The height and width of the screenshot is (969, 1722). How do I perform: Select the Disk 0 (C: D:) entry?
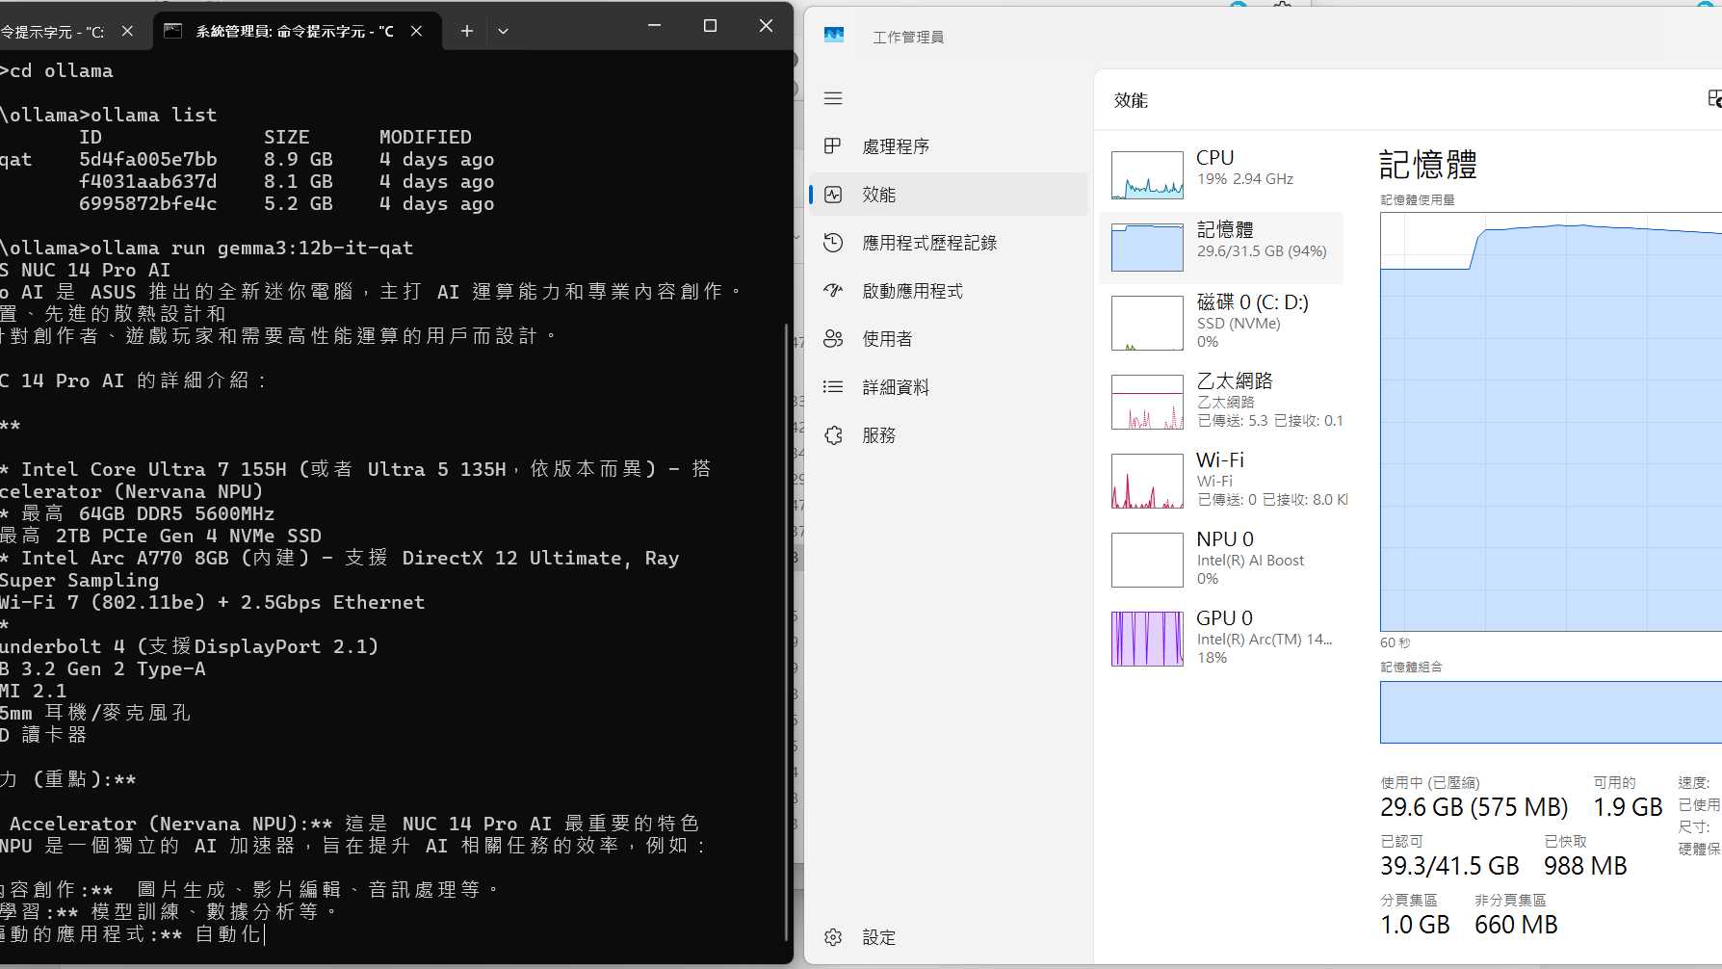pos(1221,323)
